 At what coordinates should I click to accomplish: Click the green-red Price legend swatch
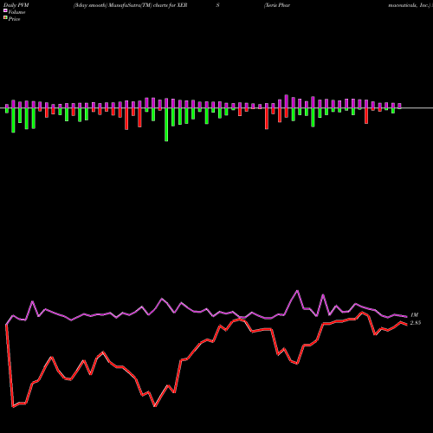click(5, 17)
